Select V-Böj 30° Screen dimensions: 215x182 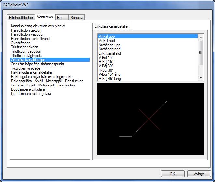pos(148,66)
